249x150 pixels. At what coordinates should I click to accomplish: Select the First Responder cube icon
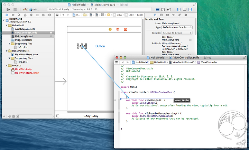(118, 29)
